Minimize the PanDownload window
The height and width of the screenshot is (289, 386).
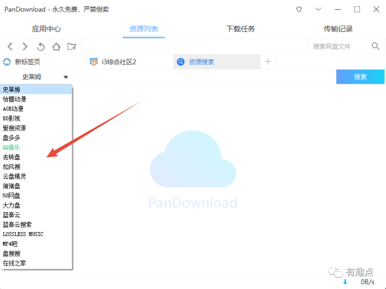pos(338,9)
